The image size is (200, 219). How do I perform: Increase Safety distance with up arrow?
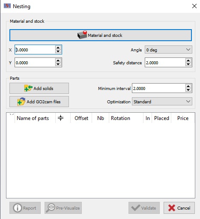[x=188, y=60]
